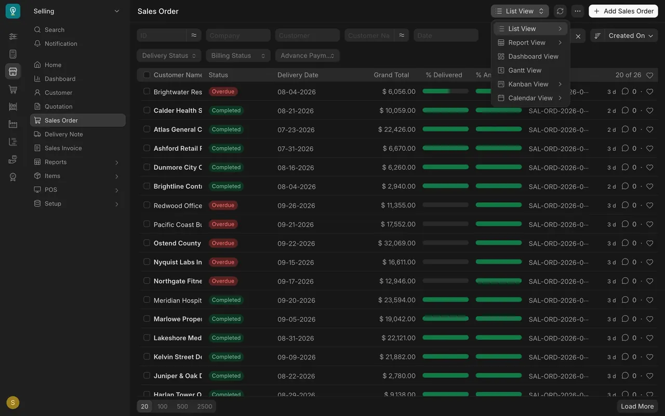Open the Projects chart module icon
The height and width of the screenshot is (416, 665).
tap(13, 141)
